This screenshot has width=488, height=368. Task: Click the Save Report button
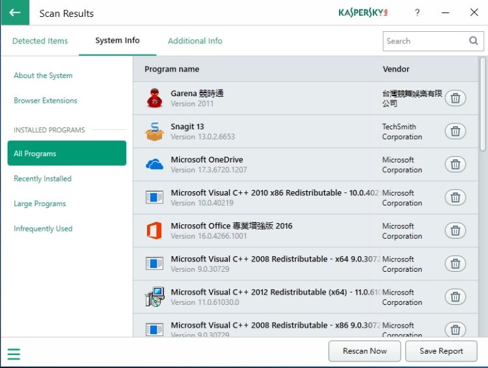point(441,351)
